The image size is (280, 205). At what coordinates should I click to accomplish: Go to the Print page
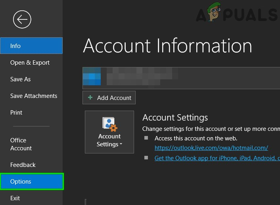click(x=16, y=113)
